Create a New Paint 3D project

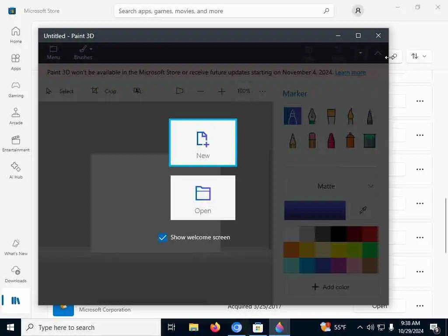click(x=203, y=143)
